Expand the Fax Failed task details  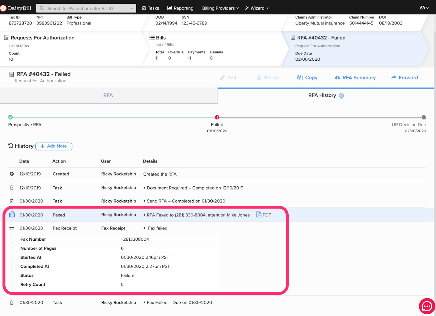click(144, 302)
